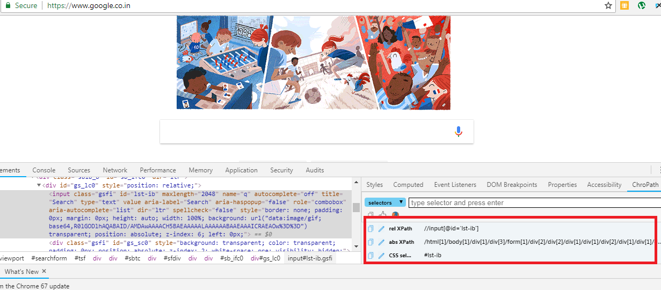Edit the abs XPath with pencil icon
The height and width of the screenshot is (290, 661).
coord(381,242)
